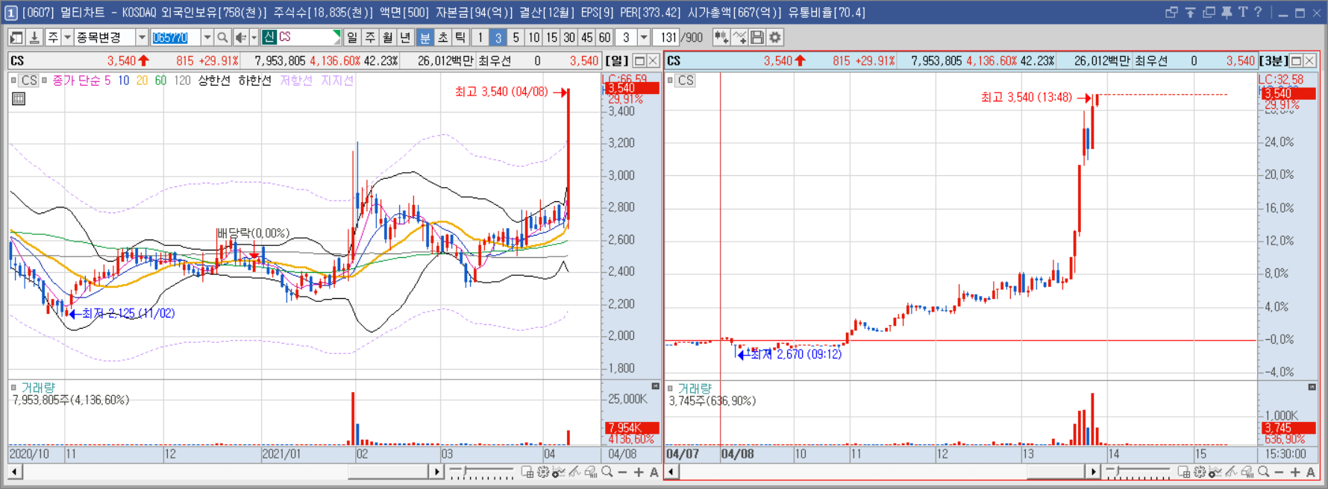Expand the 거래량 legend marker in 3-minute chart
This screenshot has height=489, width=1328.
[x=670, y=388]
